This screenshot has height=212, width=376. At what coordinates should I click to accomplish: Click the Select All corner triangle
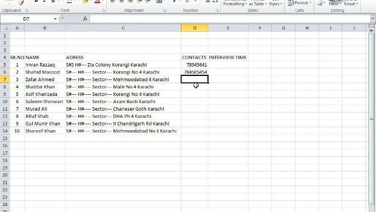(5, 28)
